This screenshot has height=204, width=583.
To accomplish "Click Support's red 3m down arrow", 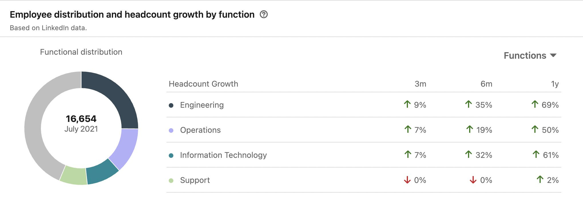I will (407, 180).
